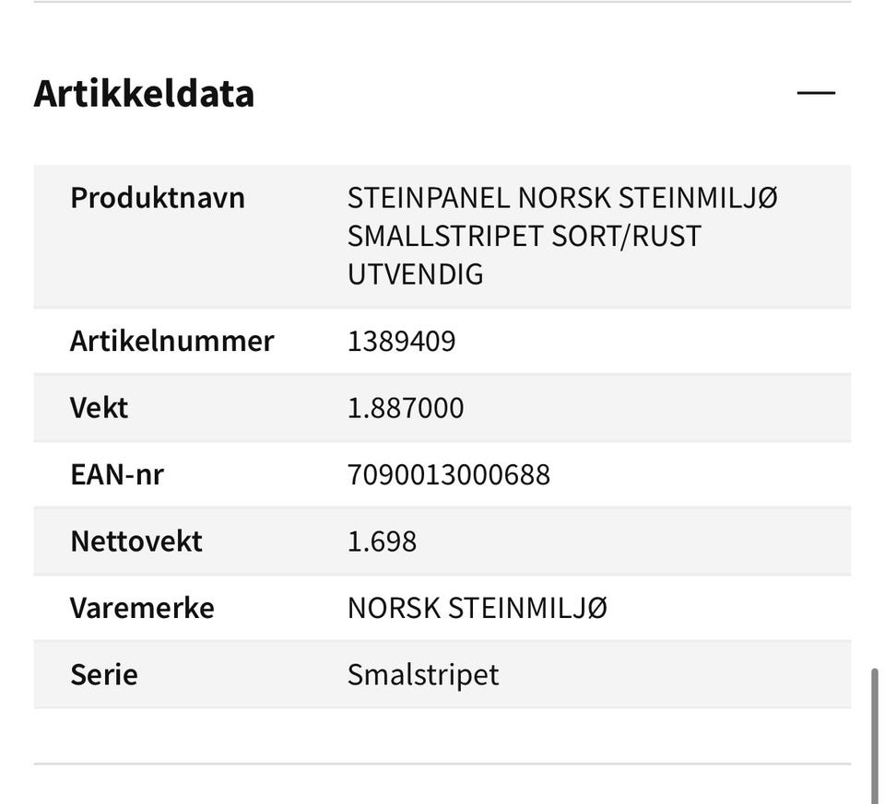Click the Serie value Smalstripet
The width and height of the screenshot is (885, 804).
pyautogui.click(x=423, y=675)
